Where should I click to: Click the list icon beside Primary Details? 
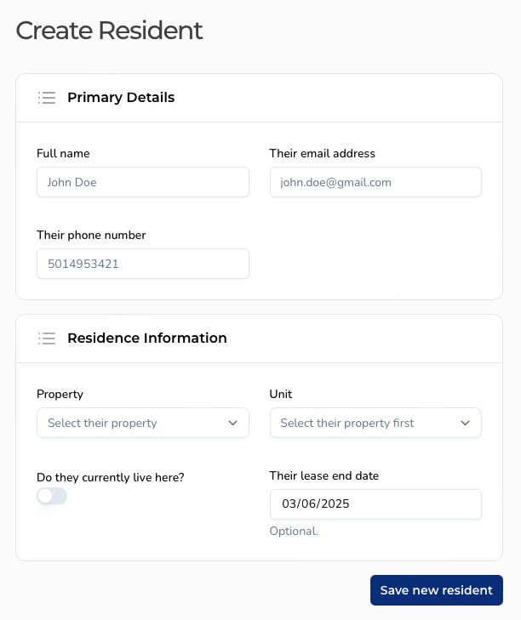pyautogui.click(x=47, y=98)
